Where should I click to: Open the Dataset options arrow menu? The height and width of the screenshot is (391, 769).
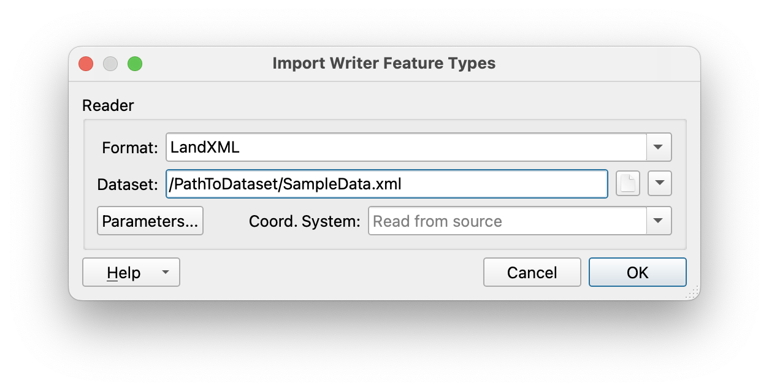tap(660, 183)
